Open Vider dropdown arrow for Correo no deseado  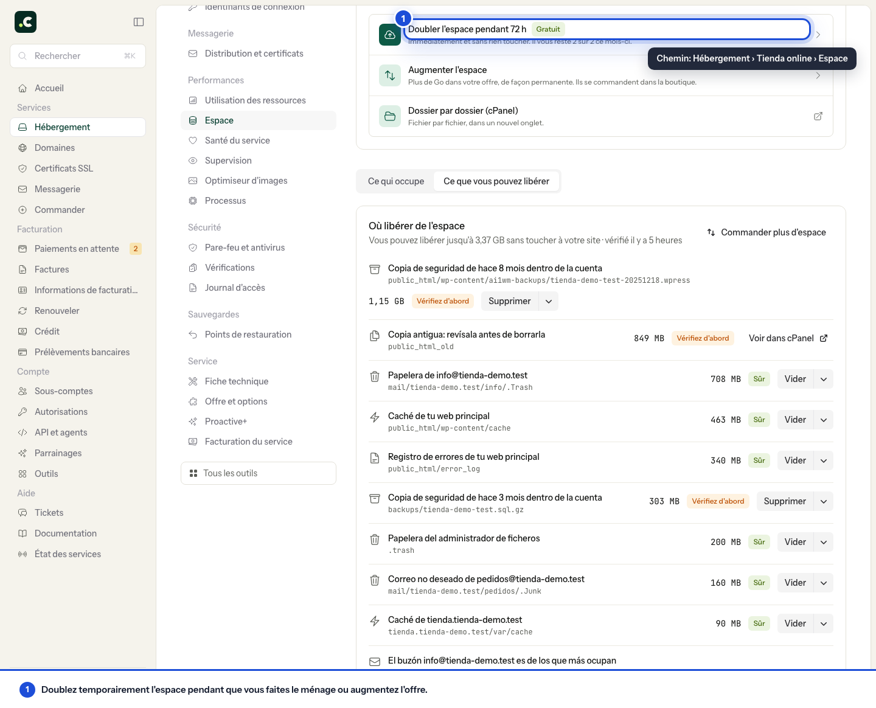click(x=824, y=583)
